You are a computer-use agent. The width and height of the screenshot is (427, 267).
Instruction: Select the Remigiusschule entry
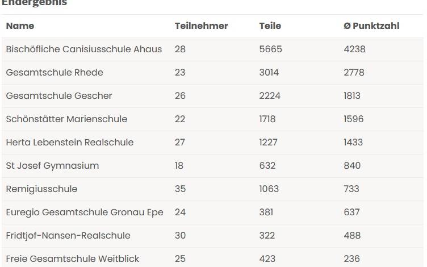(x=41, y=189)
